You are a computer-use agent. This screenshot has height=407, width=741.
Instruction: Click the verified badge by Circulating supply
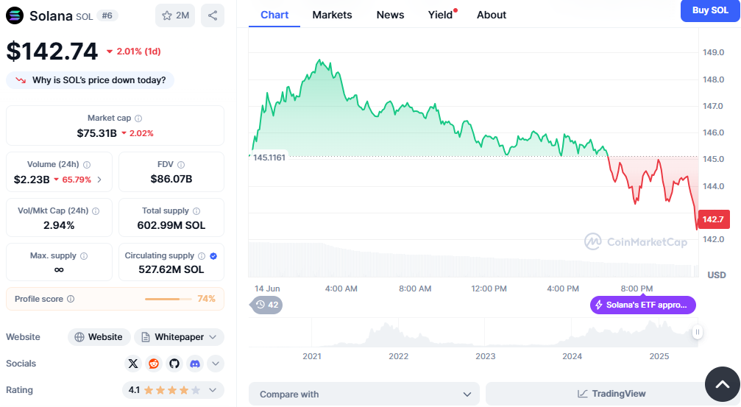tap(213, 256)
